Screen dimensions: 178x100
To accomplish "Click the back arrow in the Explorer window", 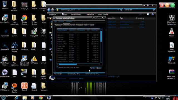I will tap(49, 10).
